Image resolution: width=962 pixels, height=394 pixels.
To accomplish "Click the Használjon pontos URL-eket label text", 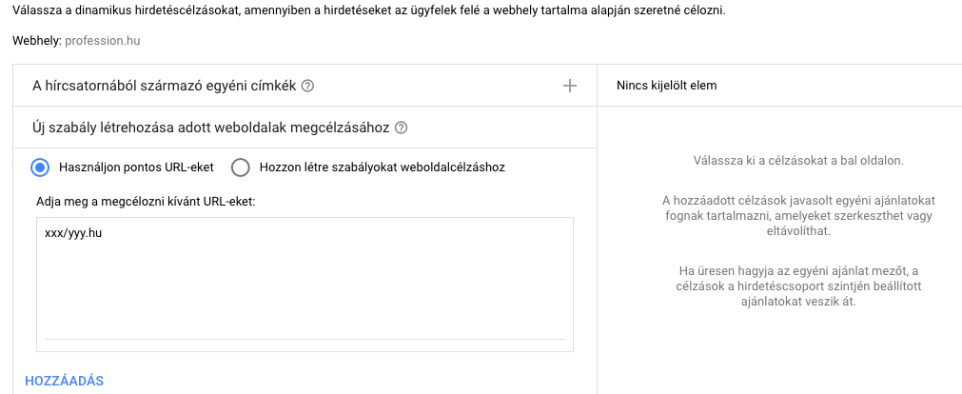I will pyautogui.click(x=136, y=167).
